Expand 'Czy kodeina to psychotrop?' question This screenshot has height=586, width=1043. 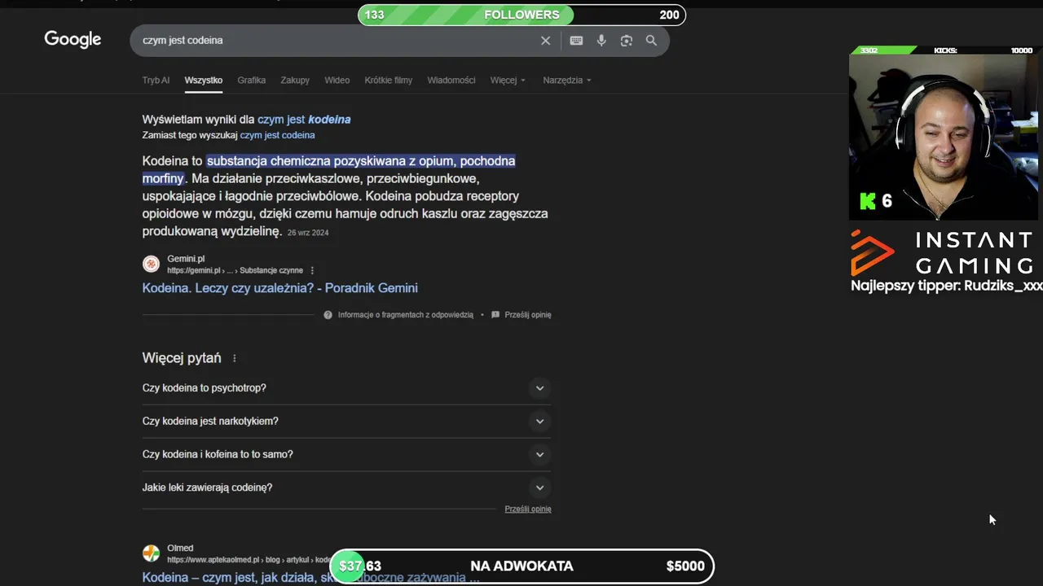pos(346,388)
